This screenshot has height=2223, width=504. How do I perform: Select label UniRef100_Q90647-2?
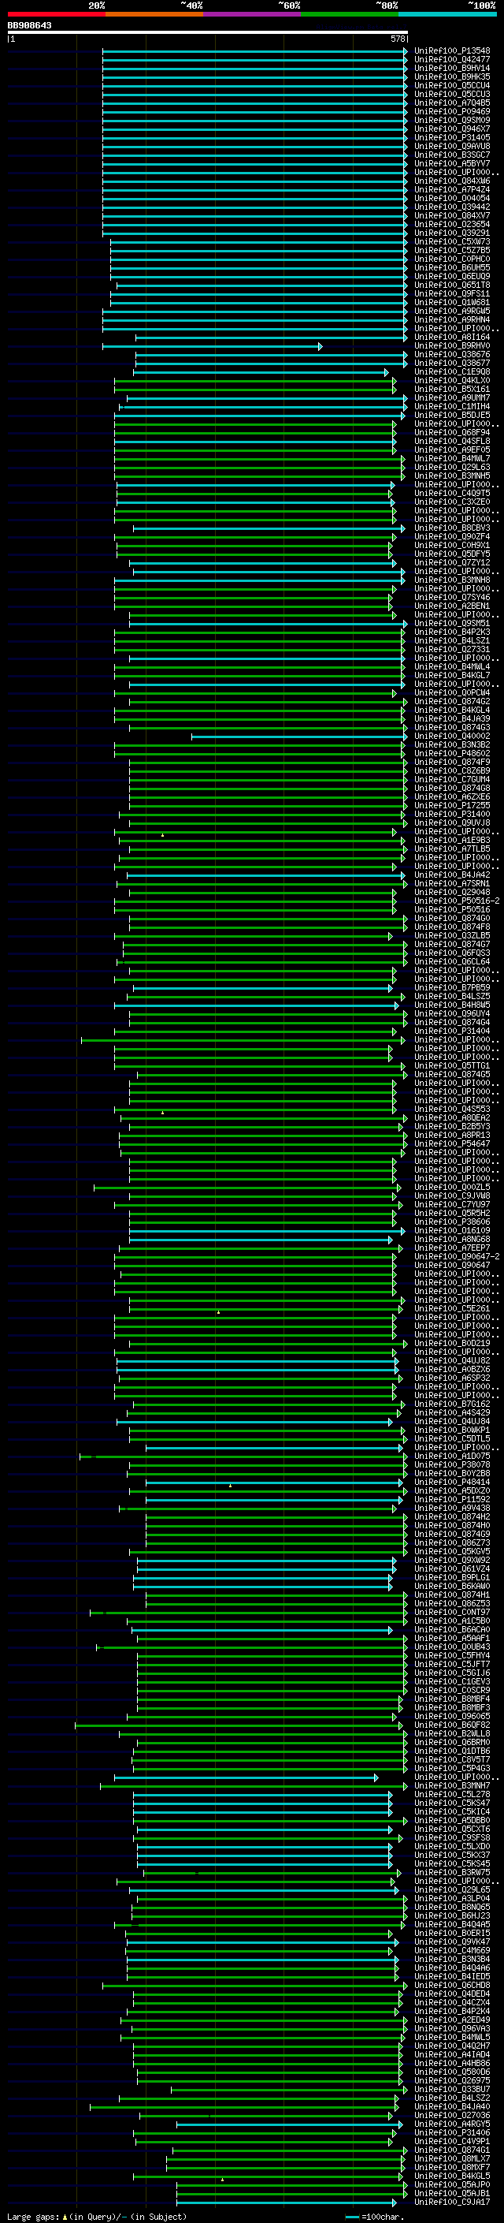457,1256
